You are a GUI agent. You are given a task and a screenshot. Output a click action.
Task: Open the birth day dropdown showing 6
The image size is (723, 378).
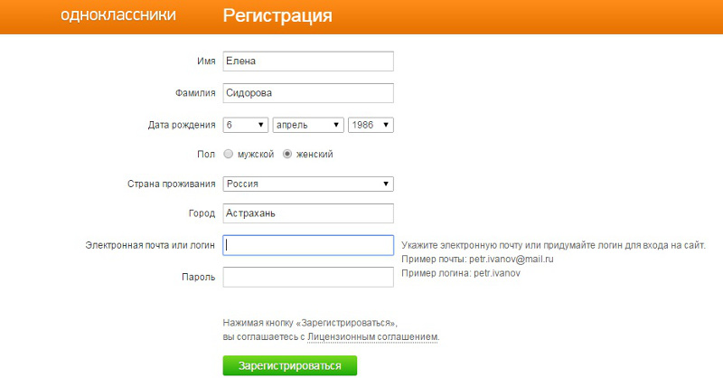pos(245,125)
